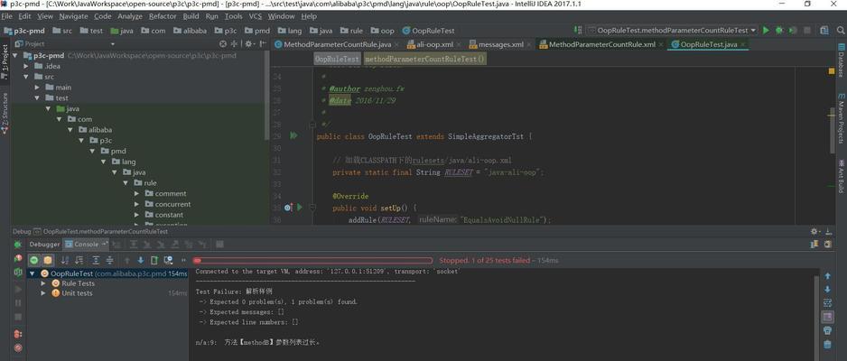The image size is (847, 361).
Task: Toggle auto-test in Debug sidebar
Action: (18, 273)
